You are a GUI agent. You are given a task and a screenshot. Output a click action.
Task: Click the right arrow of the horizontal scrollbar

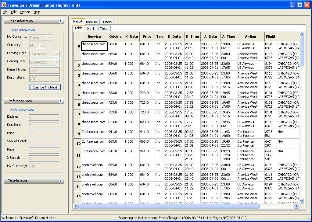296,206
